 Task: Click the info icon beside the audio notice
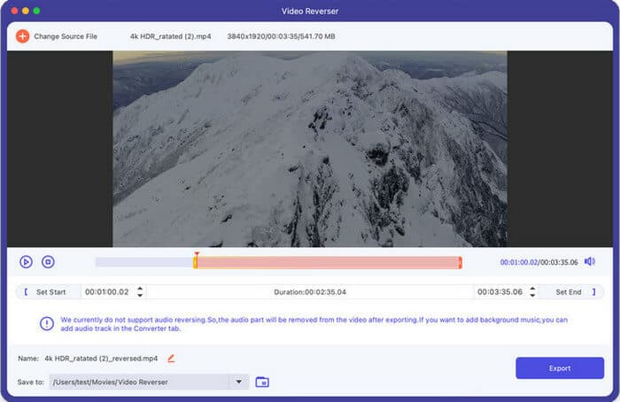(47, 324)
